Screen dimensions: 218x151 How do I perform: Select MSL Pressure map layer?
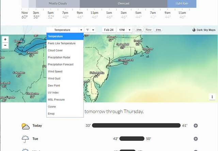click(65, 99)
